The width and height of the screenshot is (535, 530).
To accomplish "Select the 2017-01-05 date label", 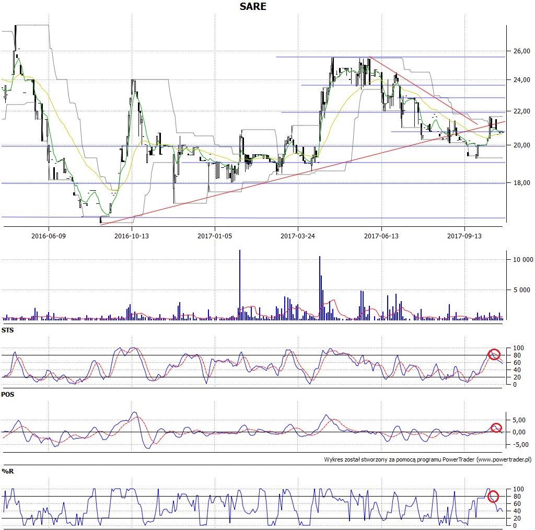I will [215, 236].
